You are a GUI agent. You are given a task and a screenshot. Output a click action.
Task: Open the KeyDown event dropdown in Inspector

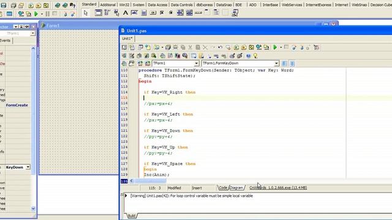[28, 167]
